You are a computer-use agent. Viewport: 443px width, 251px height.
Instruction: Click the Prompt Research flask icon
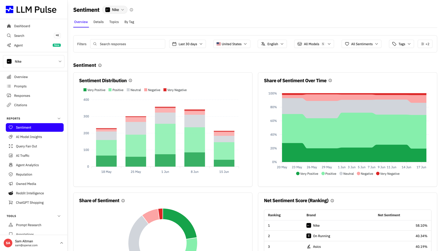point(11,225)
